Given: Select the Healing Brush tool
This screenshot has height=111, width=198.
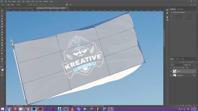Looking at the screenshot, I should click(2, 27).
